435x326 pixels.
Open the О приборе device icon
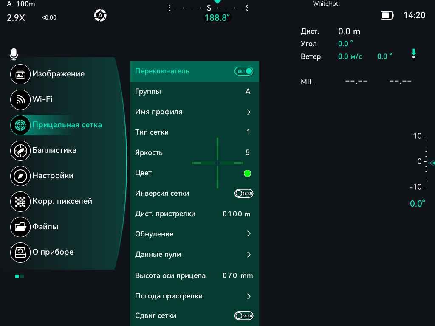point(20,253)
